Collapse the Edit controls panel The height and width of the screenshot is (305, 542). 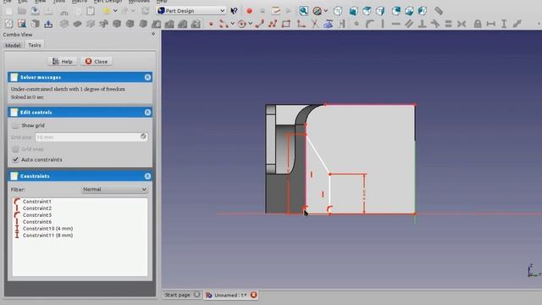[147, 113]
